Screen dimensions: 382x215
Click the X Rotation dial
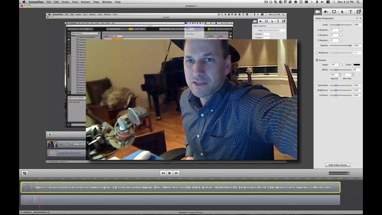(341, 30)
